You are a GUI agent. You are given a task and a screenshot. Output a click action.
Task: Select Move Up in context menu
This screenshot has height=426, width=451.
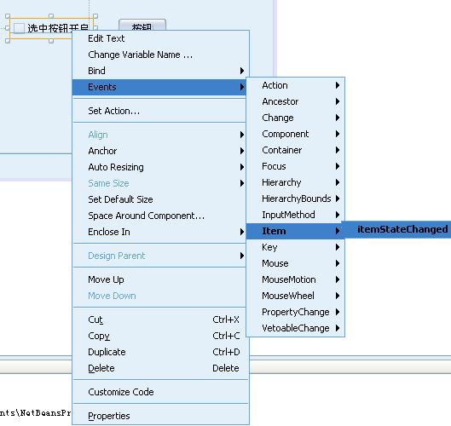point(160,279)
